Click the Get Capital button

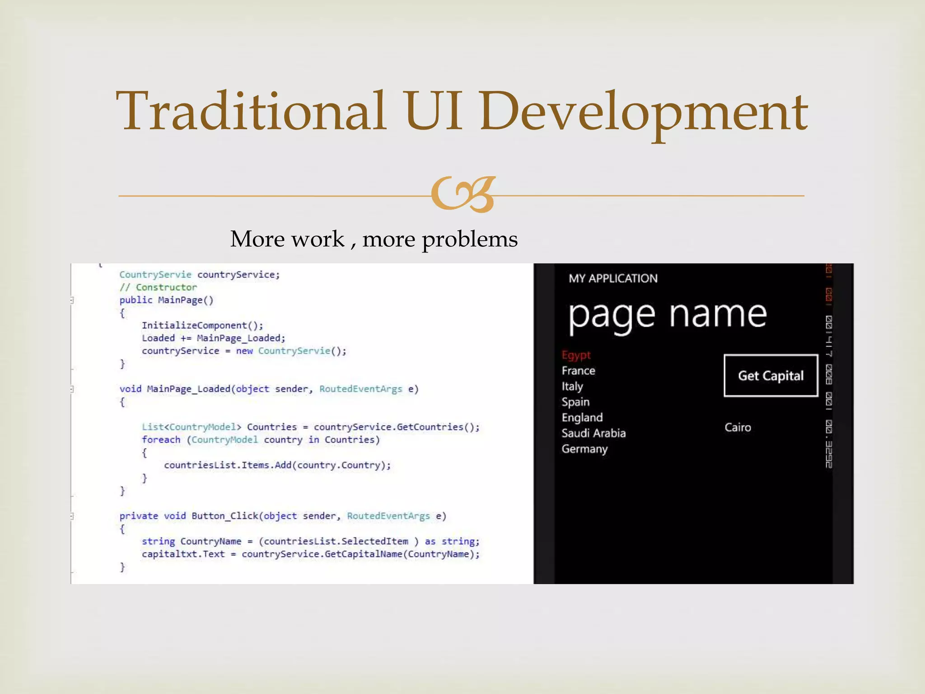771,376
